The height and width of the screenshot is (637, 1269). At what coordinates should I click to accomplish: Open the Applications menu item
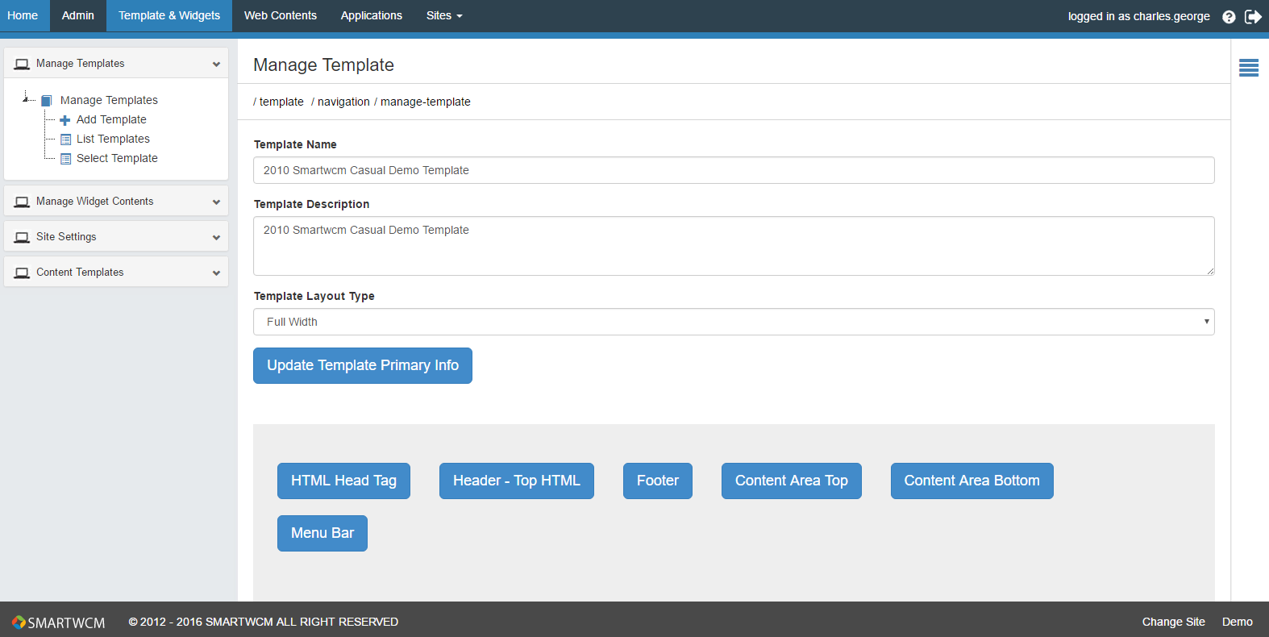[x=372, y=16]
